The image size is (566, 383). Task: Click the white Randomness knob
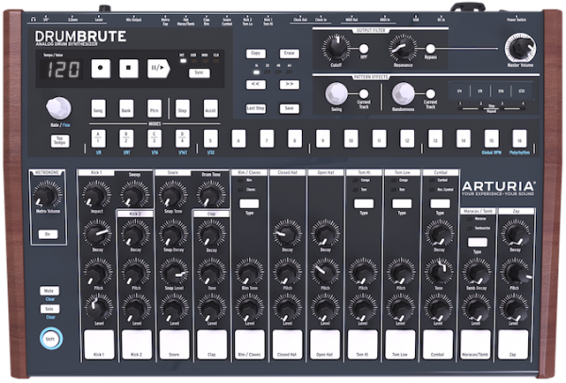click(403, 93)
